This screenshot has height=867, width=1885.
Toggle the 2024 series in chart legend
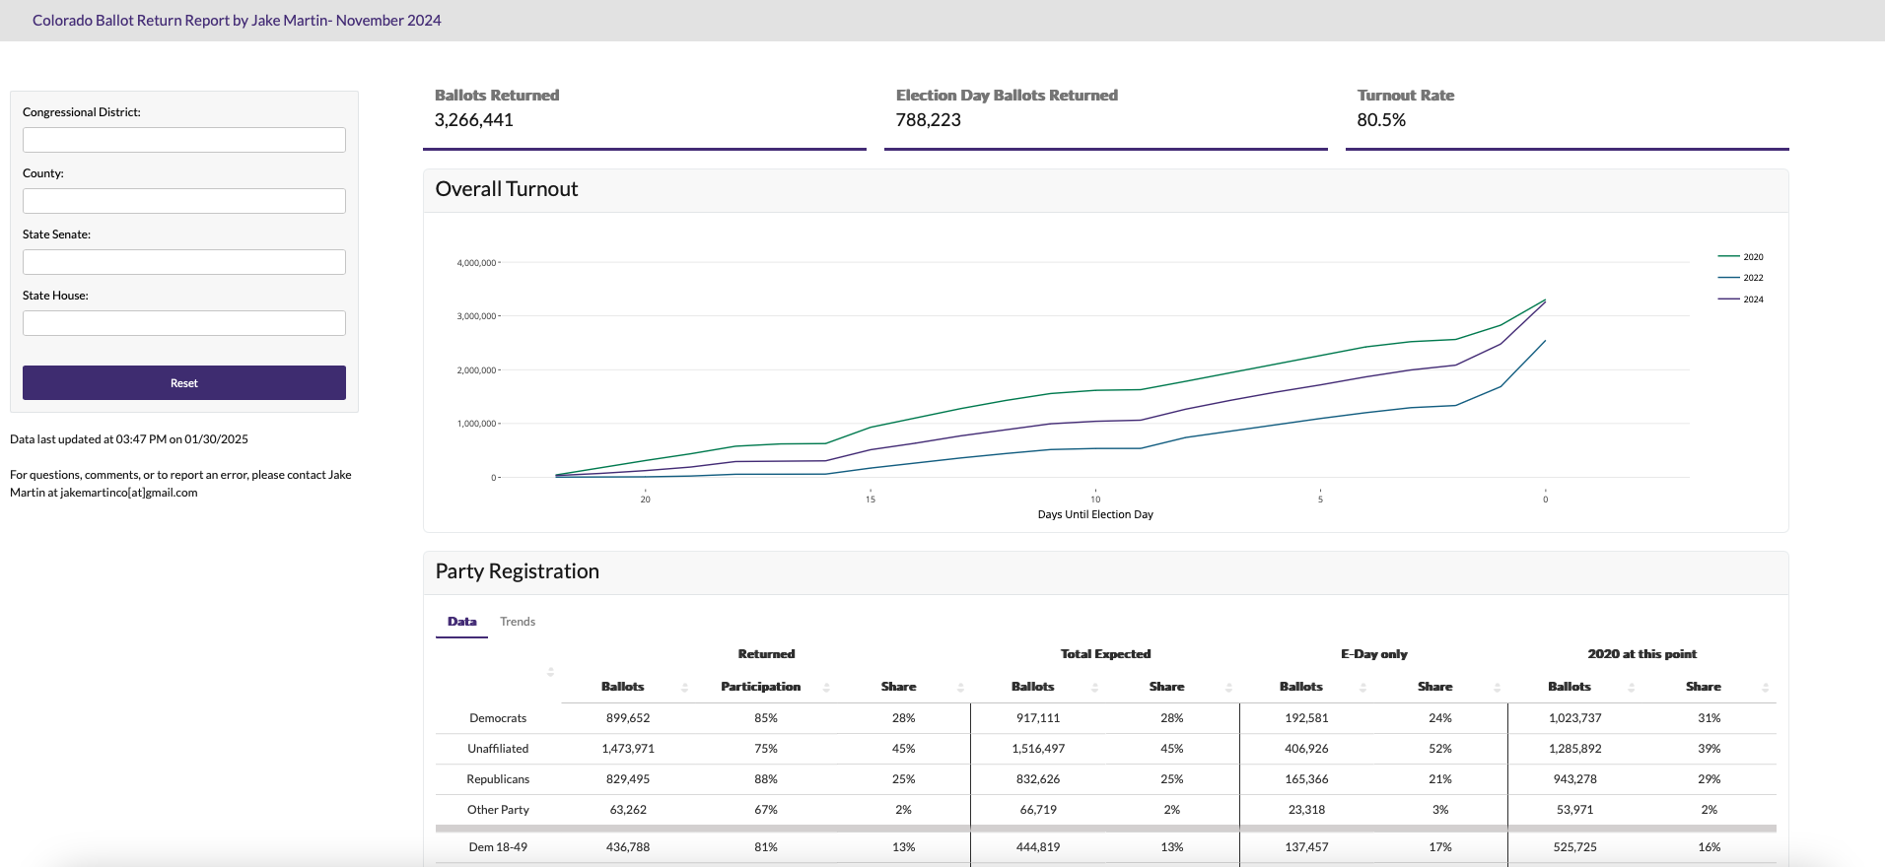(1741, 300)
